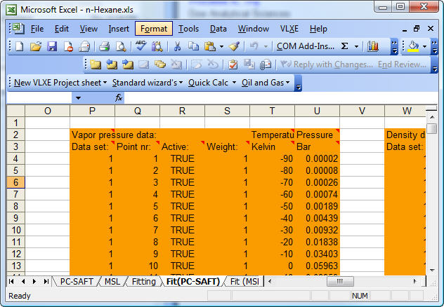This screenshot has height=307, width=444.
Task: Switch to the PC-SAFT sheet tab
Action: click(x=77, y=282)
